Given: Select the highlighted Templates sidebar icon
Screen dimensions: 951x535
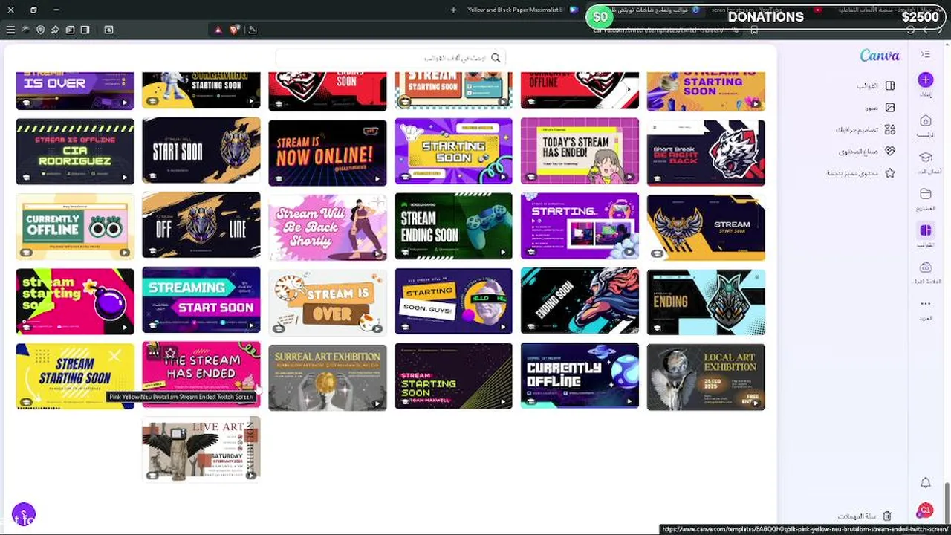Looking at the screenshot, I should (926, 230).
